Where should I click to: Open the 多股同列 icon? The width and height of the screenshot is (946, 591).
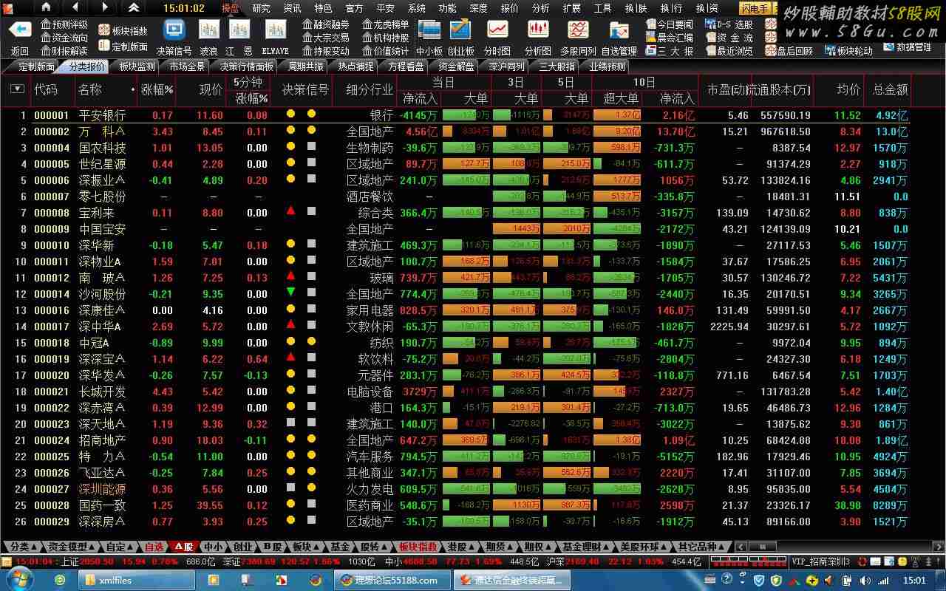point(578,30)
